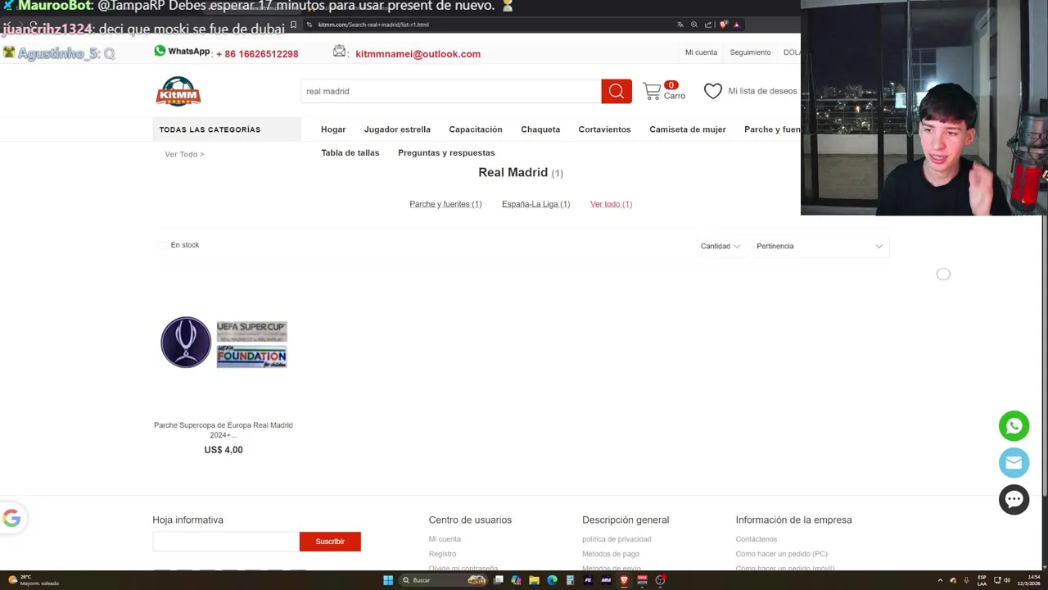Click the Brave browser taskbar icon
This screenshot has width=1048, height=590.
click(624, 580)
